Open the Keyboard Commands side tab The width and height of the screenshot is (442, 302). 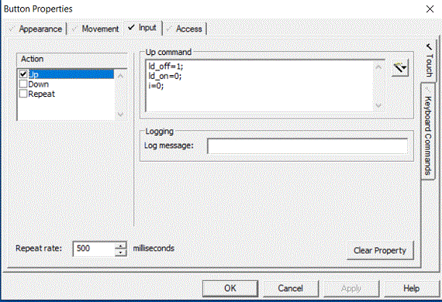pyautogui.click(x=428, y=132)
